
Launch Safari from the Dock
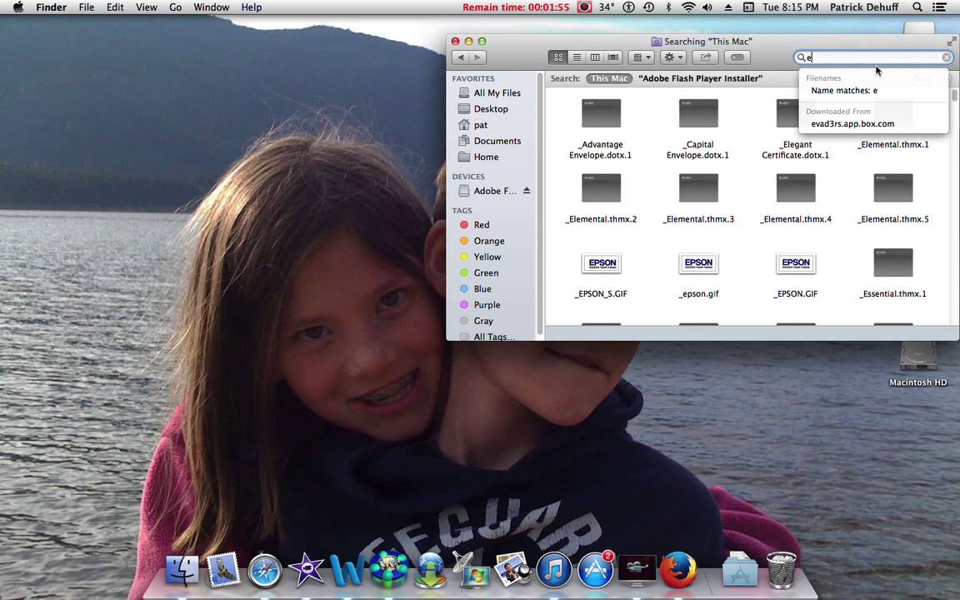(x=265, y=570)
